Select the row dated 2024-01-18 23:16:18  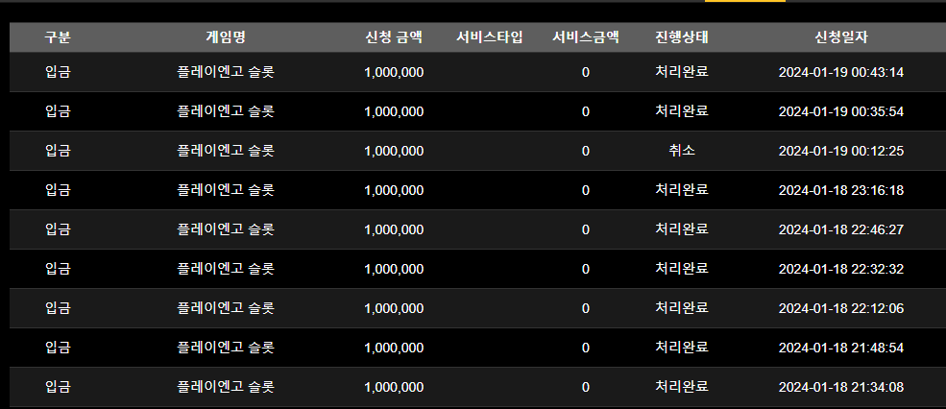pyautogui.click(x=478, y=190)
